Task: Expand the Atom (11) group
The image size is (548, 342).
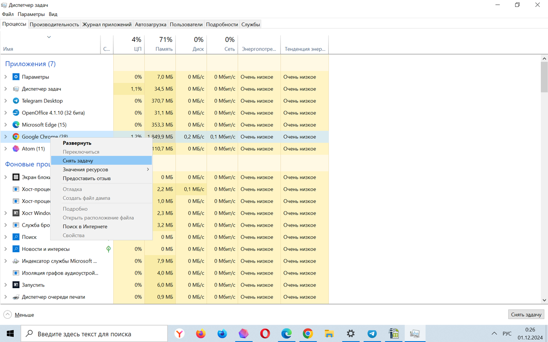Action: coord(5,149)
